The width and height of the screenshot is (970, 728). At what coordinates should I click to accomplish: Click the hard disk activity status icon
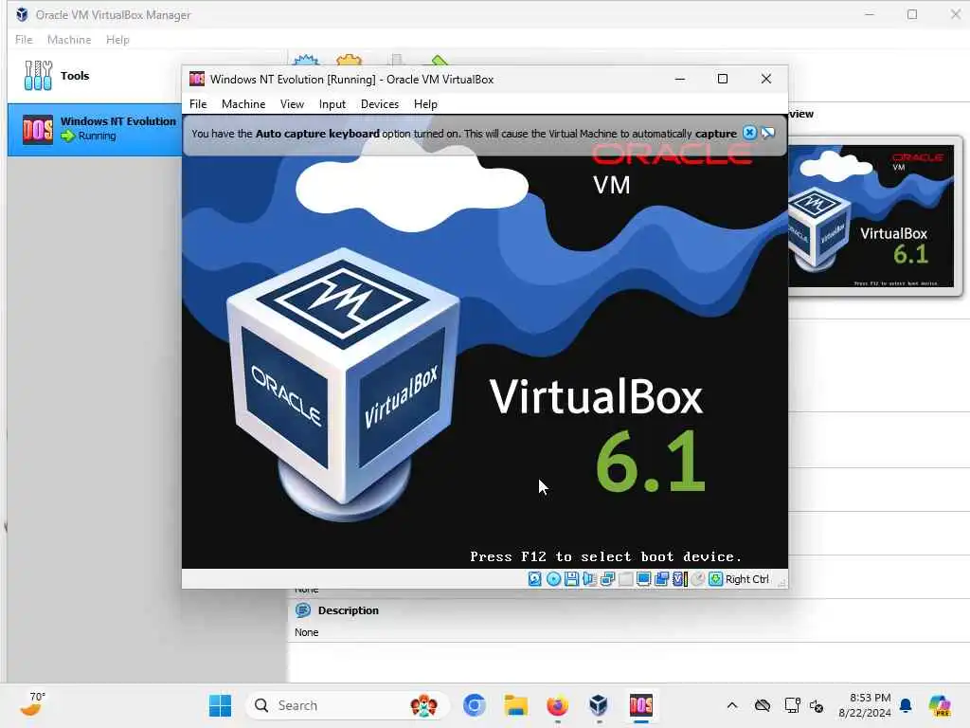[535, 579]
